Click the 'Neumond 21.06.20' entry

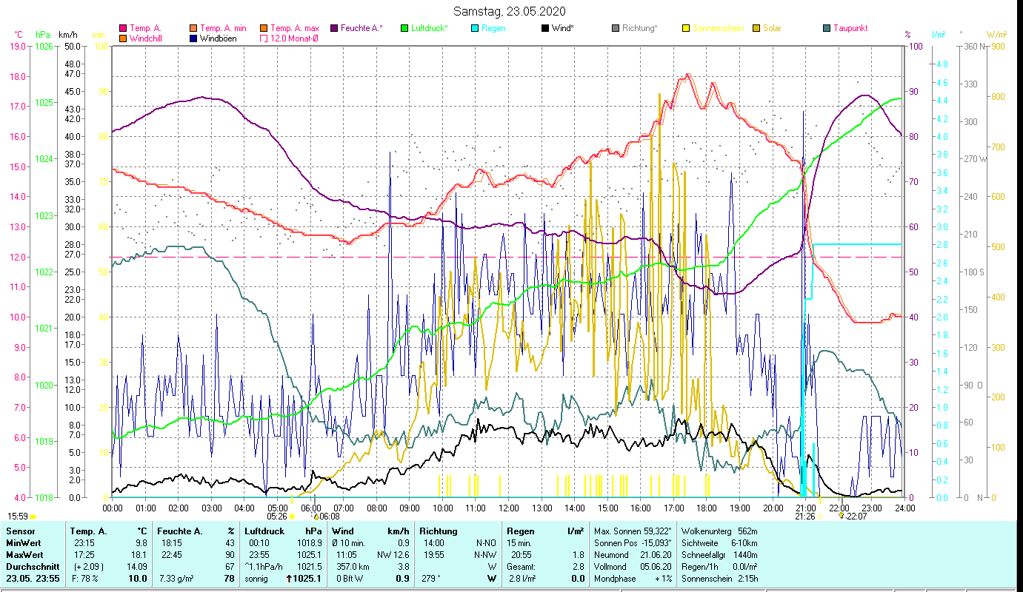click(632, 555)
